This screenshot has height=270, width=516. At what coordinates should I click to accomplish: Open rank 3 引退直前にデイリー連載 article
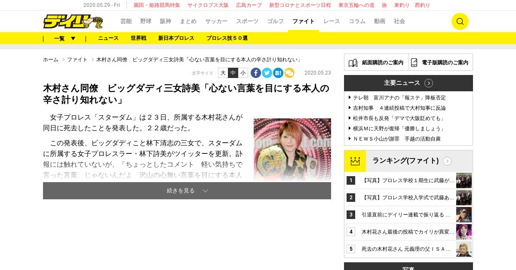click(406, 215)
